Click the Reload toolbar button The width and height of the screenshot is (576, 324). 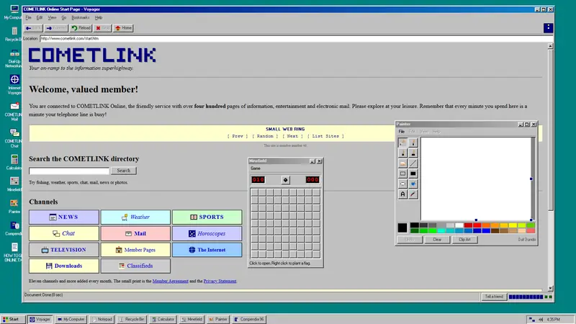(x=81, y=28)
